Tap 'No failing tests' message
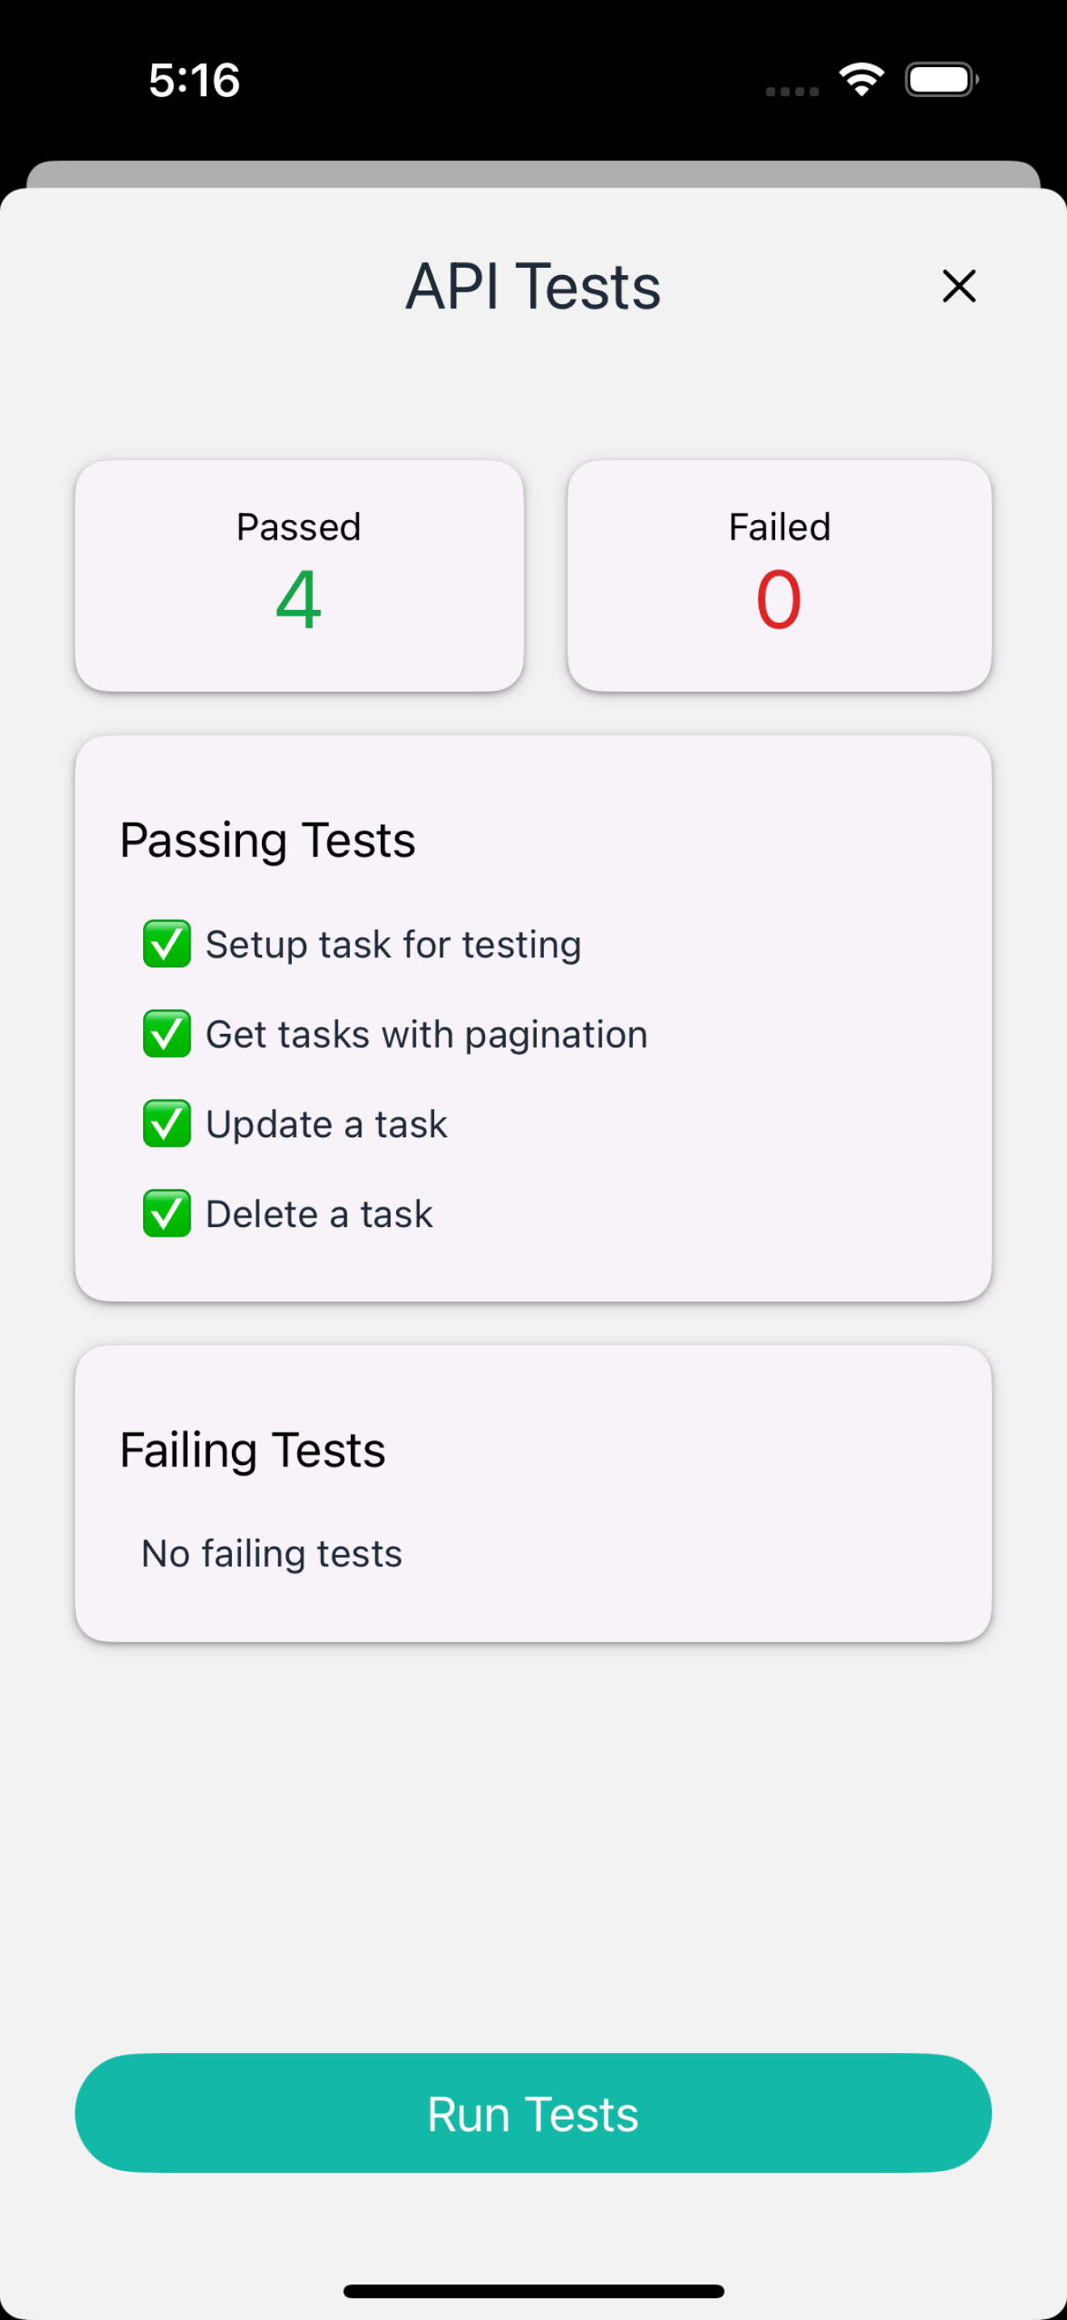The image size is (1067, 2320). click(272, 1554)
